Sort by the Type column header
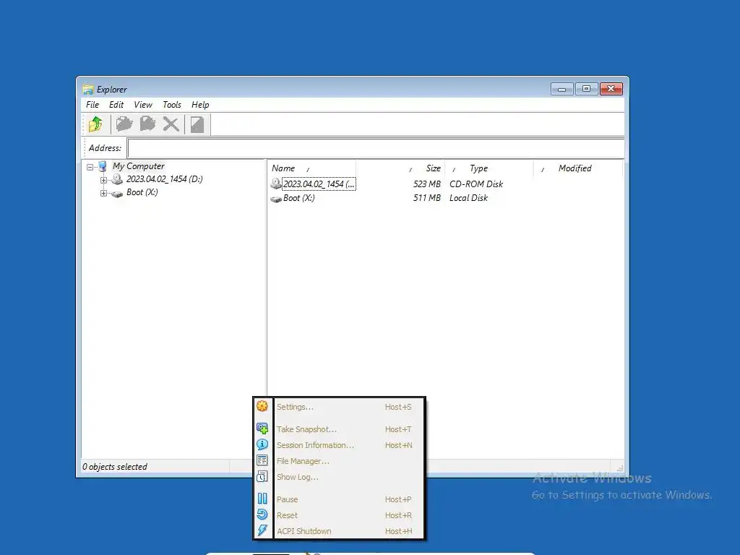This screenshot has height=555, width=740. [x=489, y=168]
